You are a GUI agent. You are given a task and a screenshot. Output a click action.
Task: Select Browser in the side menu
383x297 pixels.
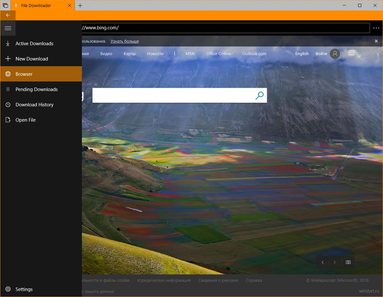[x=41, y=74]
